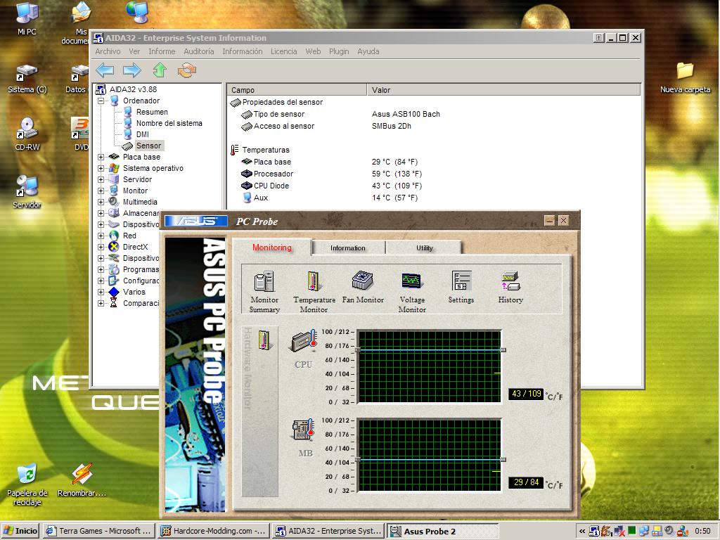The height and width of the screenshot is (540, 720).
Task: Select Papelera de reciclaje icon
Action: point(27,485)
